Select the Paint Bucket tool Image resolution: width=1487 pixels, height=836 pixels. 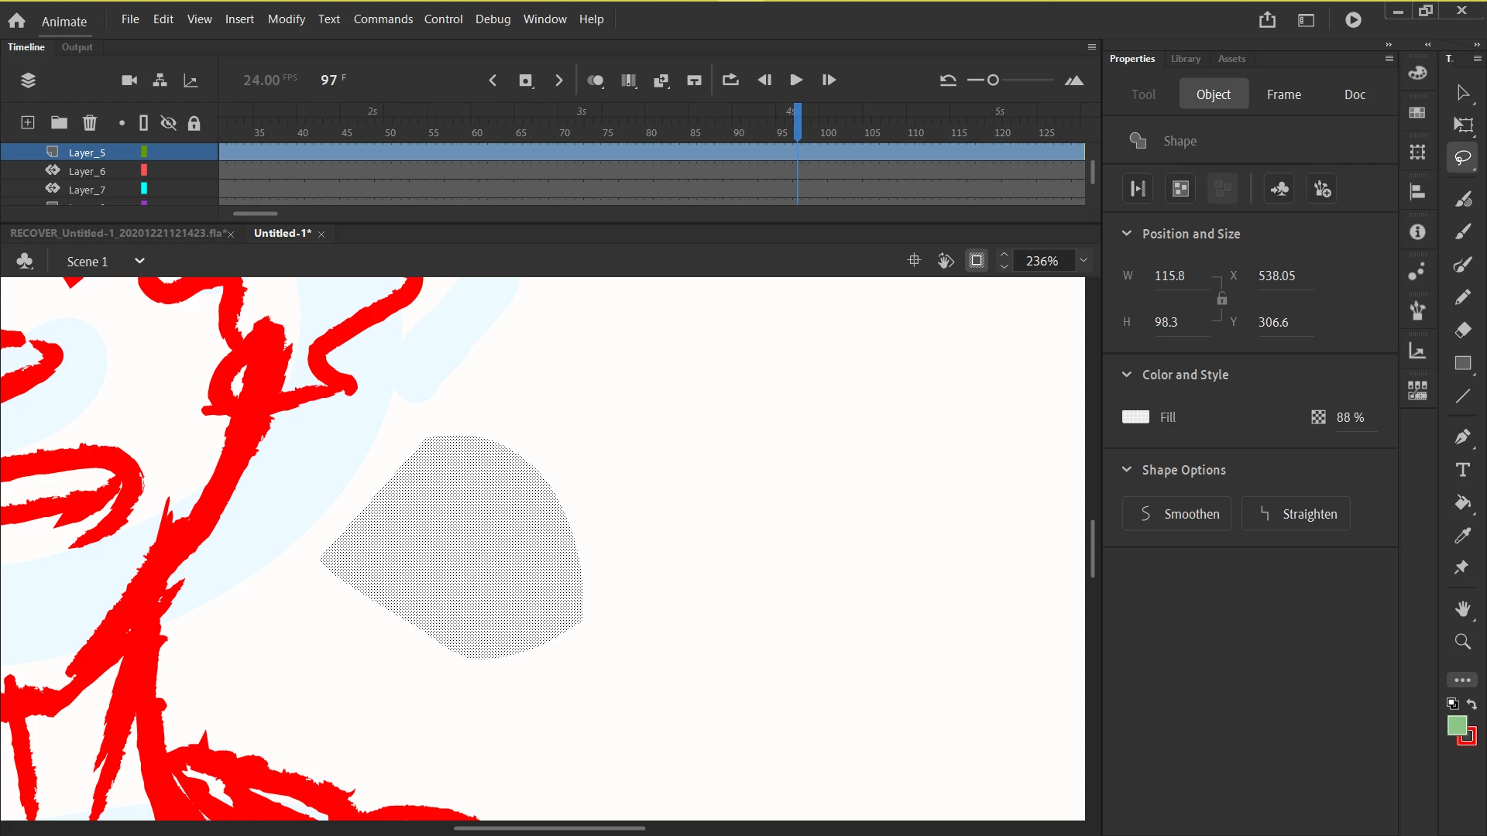pos(1462,503)
